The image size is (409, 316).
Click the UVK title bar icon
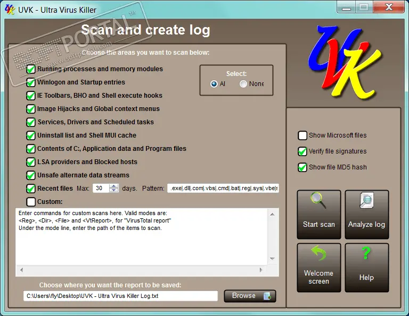tap(10, 10)
